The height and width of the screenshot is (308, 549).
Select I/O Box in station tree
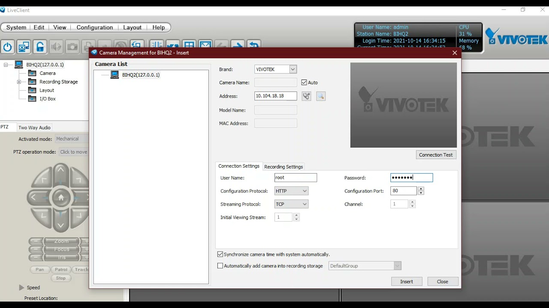point(48,99)
